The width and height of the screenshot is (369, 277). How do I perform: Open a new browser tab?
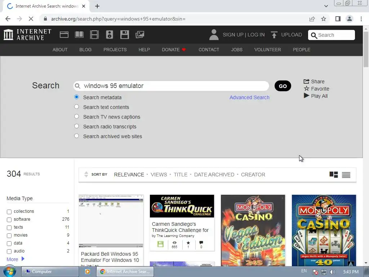click(x=97, y=6)
